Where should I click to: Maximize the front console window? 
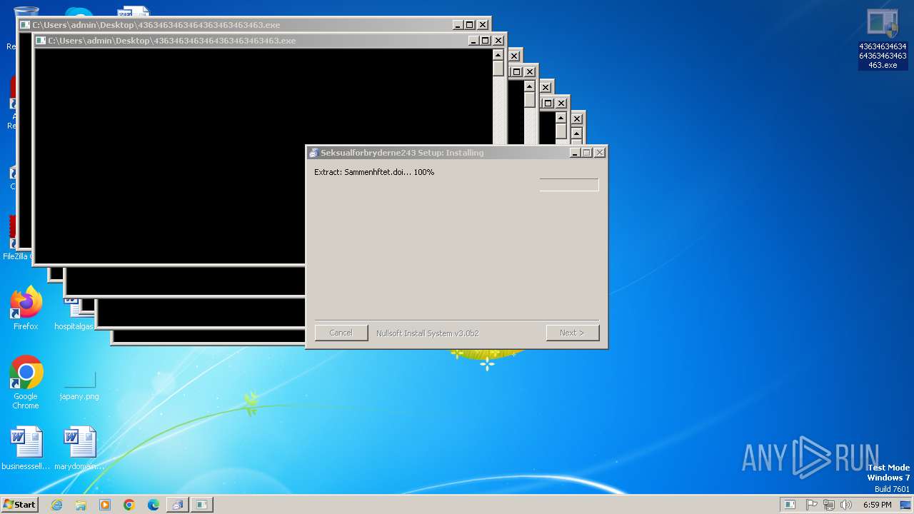tap(485, 41)
